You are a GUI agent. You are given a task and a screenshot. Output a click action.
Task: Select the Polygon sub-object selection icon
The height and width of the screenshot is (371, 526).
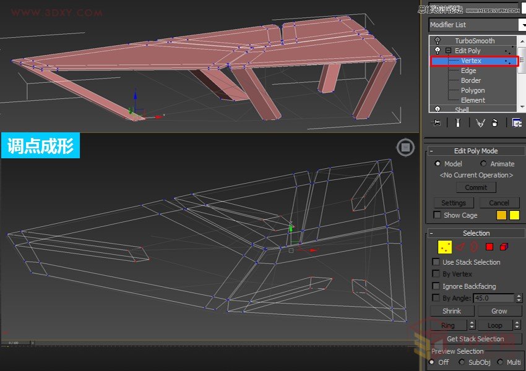[x=489, y=247]
